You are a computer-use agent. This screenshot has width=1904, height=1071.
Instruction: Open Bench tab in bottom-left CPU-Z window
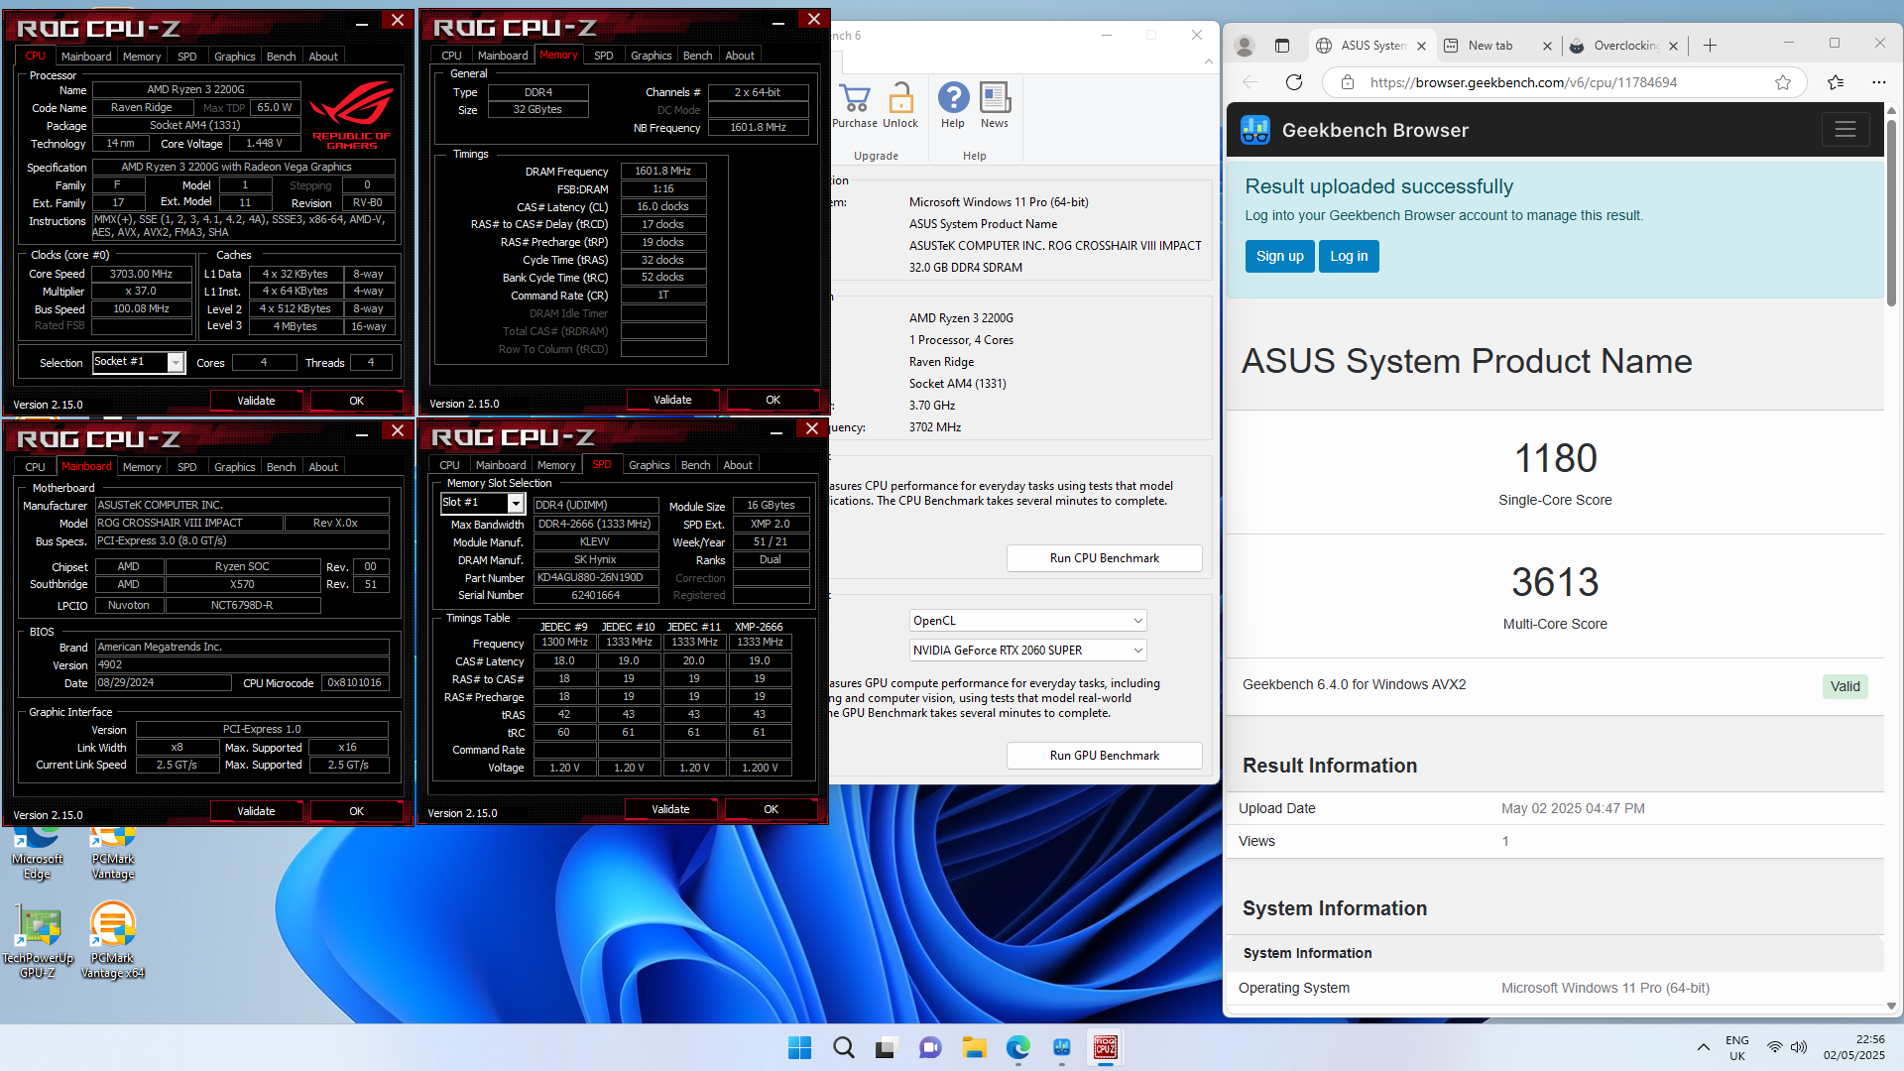[x=281, y=467]
